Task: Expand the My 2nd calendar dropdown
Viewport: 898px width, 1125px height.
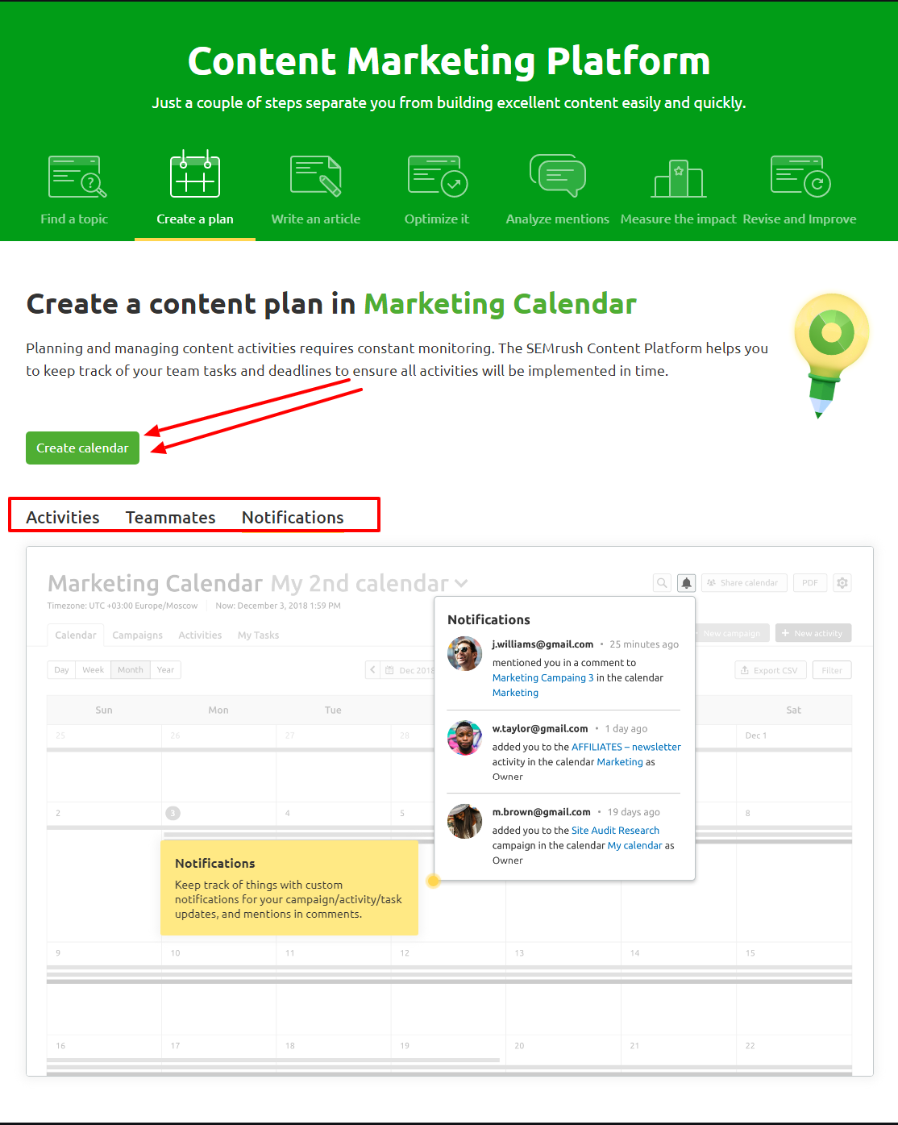Action: click(x=460, y=583)
